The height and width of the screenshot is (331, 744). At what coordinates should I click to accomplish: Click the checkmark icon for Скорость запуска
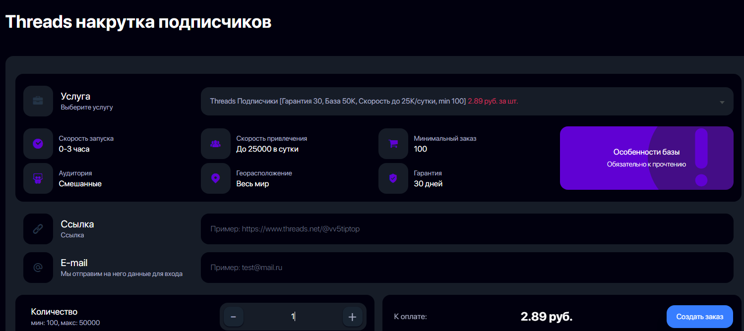click(38, 144)
